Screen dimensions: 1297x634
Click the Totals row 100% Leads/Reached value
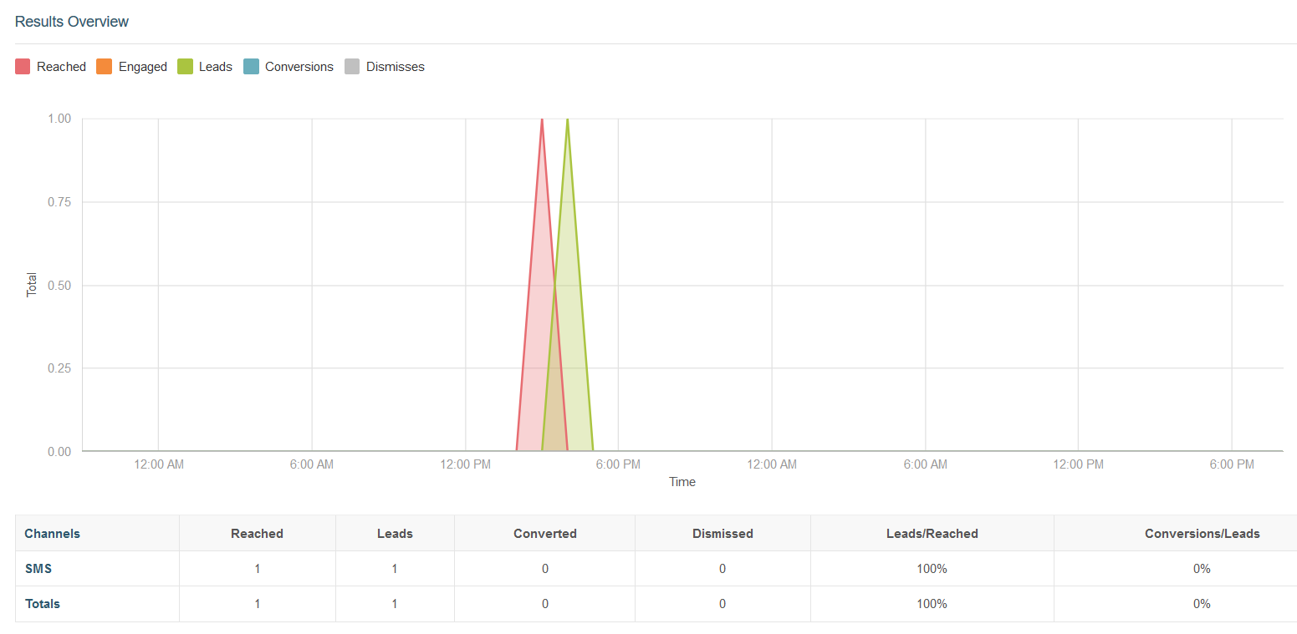coord(932,604)
